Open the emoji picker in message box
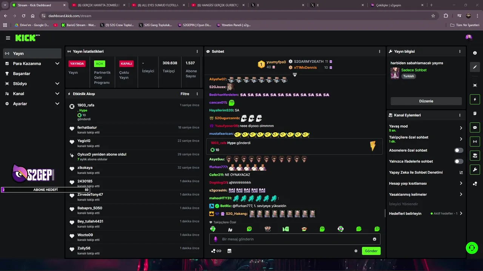The image size is (483, 271). click(x=374, y=239)
